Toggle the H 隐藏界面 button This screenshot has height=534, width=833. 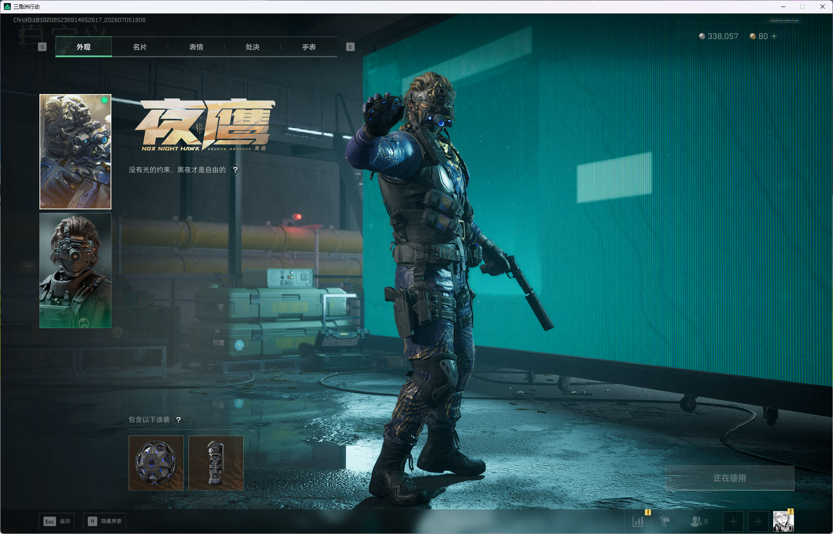point(105,521)
